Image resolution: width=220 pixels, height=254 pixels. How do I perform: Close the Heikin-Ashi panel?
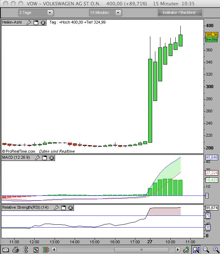pyautogui.click(x=43, y=22)
